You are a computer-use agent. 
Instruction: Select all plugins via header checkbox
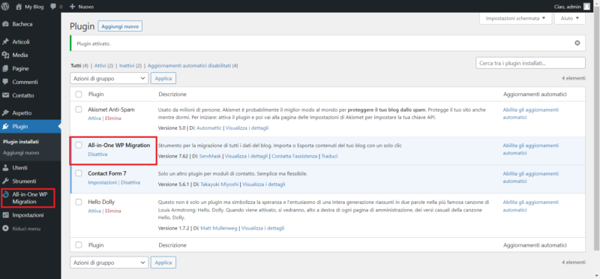(x=79, y=94)
